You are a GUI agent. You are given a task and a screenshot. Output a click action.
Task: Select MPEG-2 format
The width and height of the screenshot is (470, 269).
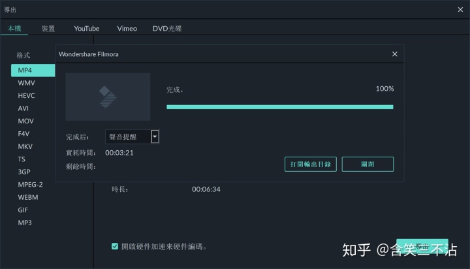[30, 184]
